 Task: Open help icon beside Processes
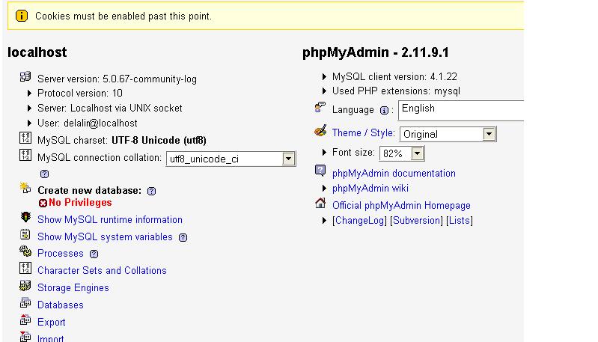[x=94, y=254]
